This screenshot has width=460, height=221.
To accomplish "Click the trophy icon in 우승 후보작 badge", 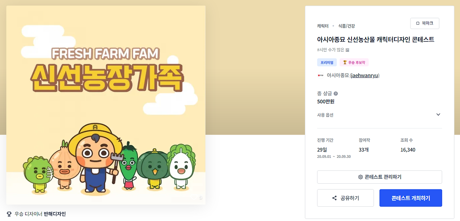I will 345,62.
